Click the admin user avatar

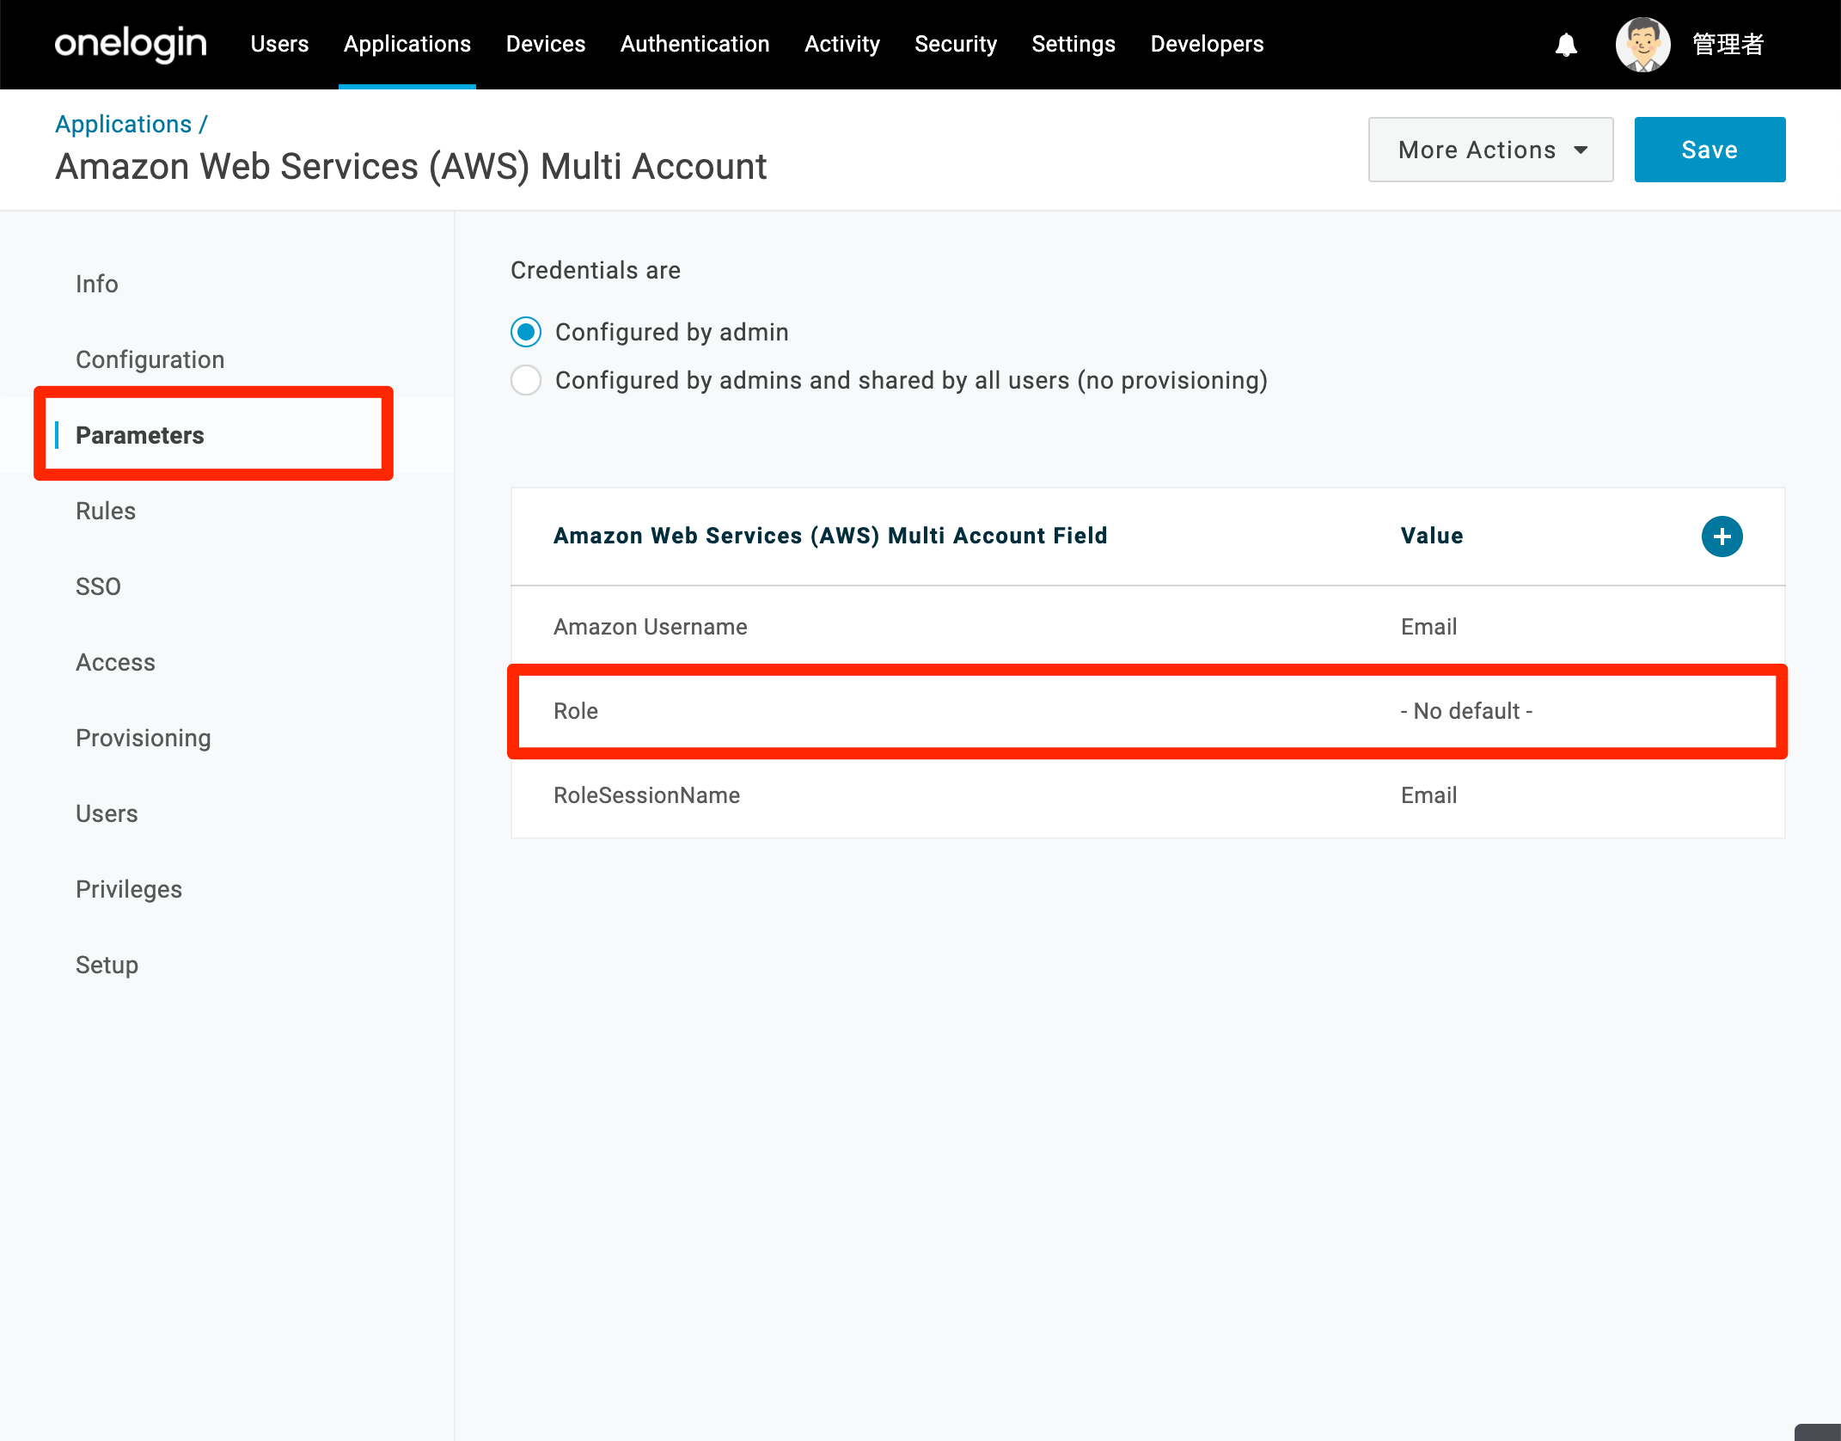coord(1642,45)
